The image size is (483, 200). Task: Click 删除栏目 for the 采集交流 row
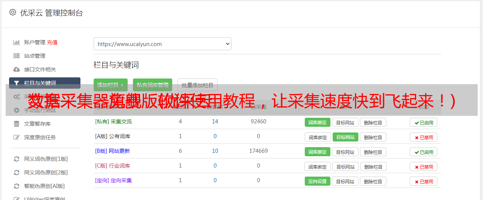click(373, 122)
